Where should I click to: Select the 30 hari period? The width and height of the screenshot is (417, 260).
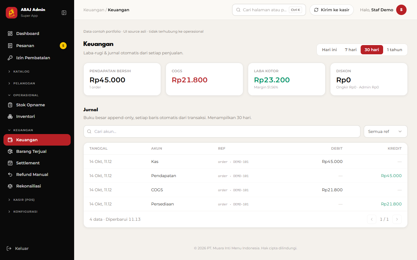[372, 50]
